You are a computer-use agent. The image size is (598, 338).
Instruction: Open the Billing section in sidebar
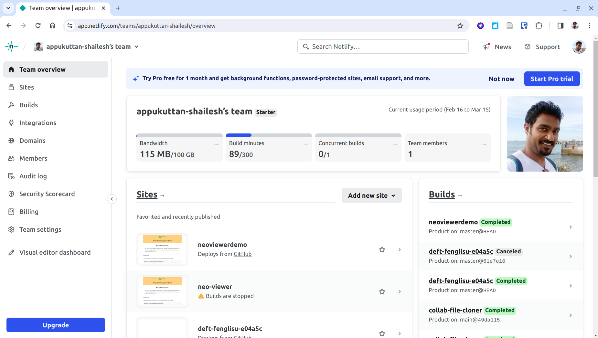29,212
